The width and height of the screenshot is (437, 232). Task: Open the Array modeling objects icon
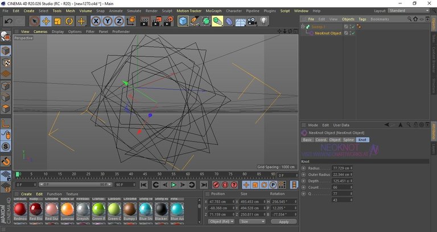(x=217, y=21)
